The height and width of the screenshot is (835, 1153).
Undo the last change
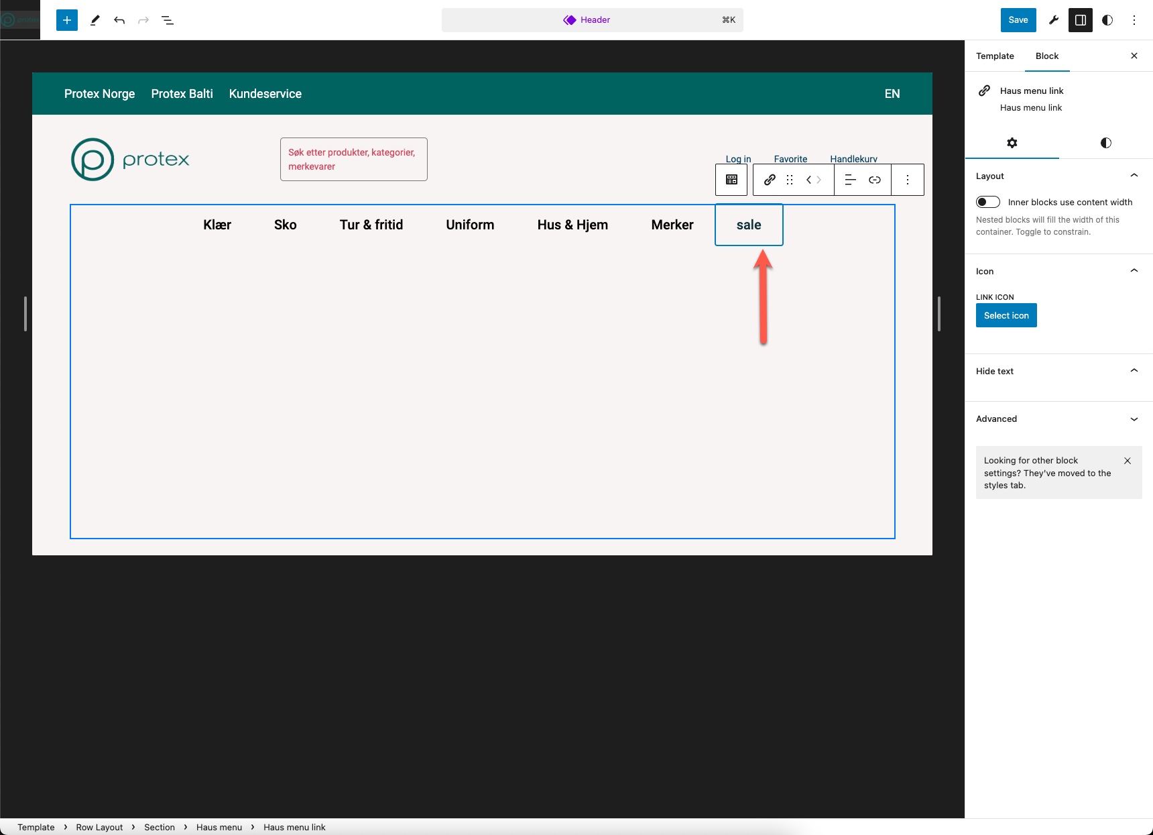[x=119, y=20]
